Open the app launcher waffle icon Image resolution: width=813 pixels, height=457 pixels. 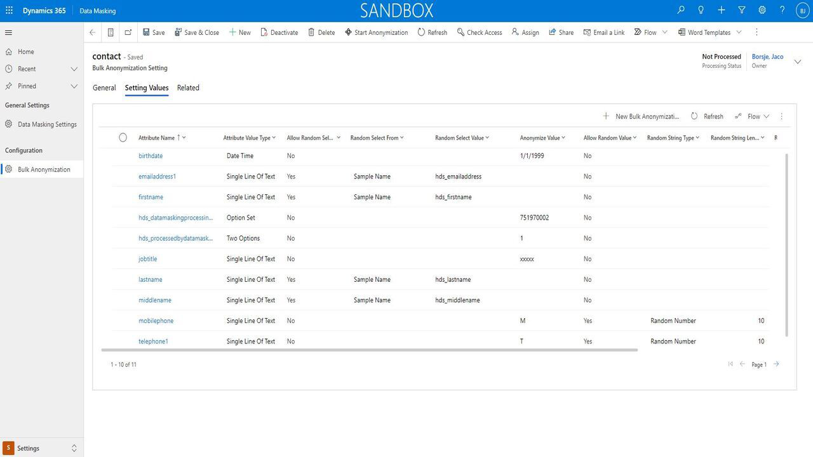9,10
